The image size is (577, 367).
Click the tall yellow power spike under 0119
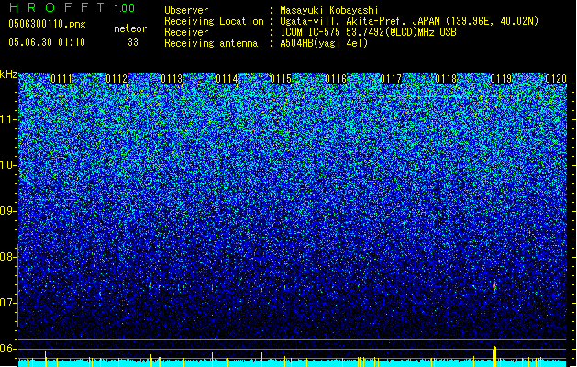pos(494,356)
